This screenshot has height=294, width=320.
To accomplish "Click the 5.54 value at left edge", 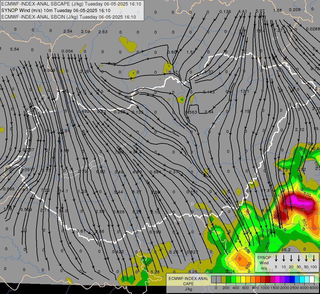I will tap(14, 49).
